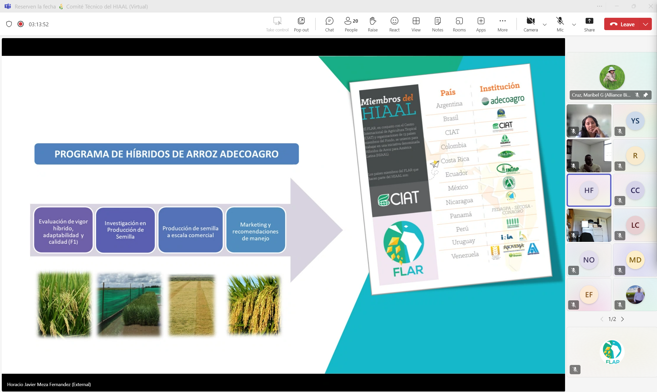Go to previous participants page
This screenshot has width=657, height=392.
[x=602, y=319]
